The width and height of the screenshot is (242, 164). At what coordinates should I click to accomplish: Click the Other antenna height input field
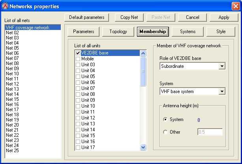pyautogui.click(x=210, y=132)
